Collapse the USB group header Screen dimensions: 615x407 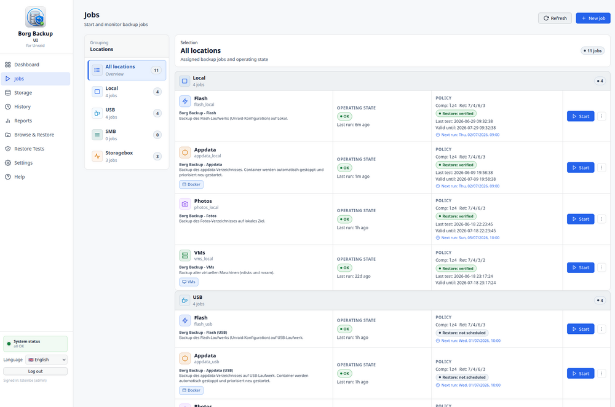tap(392, 301)
